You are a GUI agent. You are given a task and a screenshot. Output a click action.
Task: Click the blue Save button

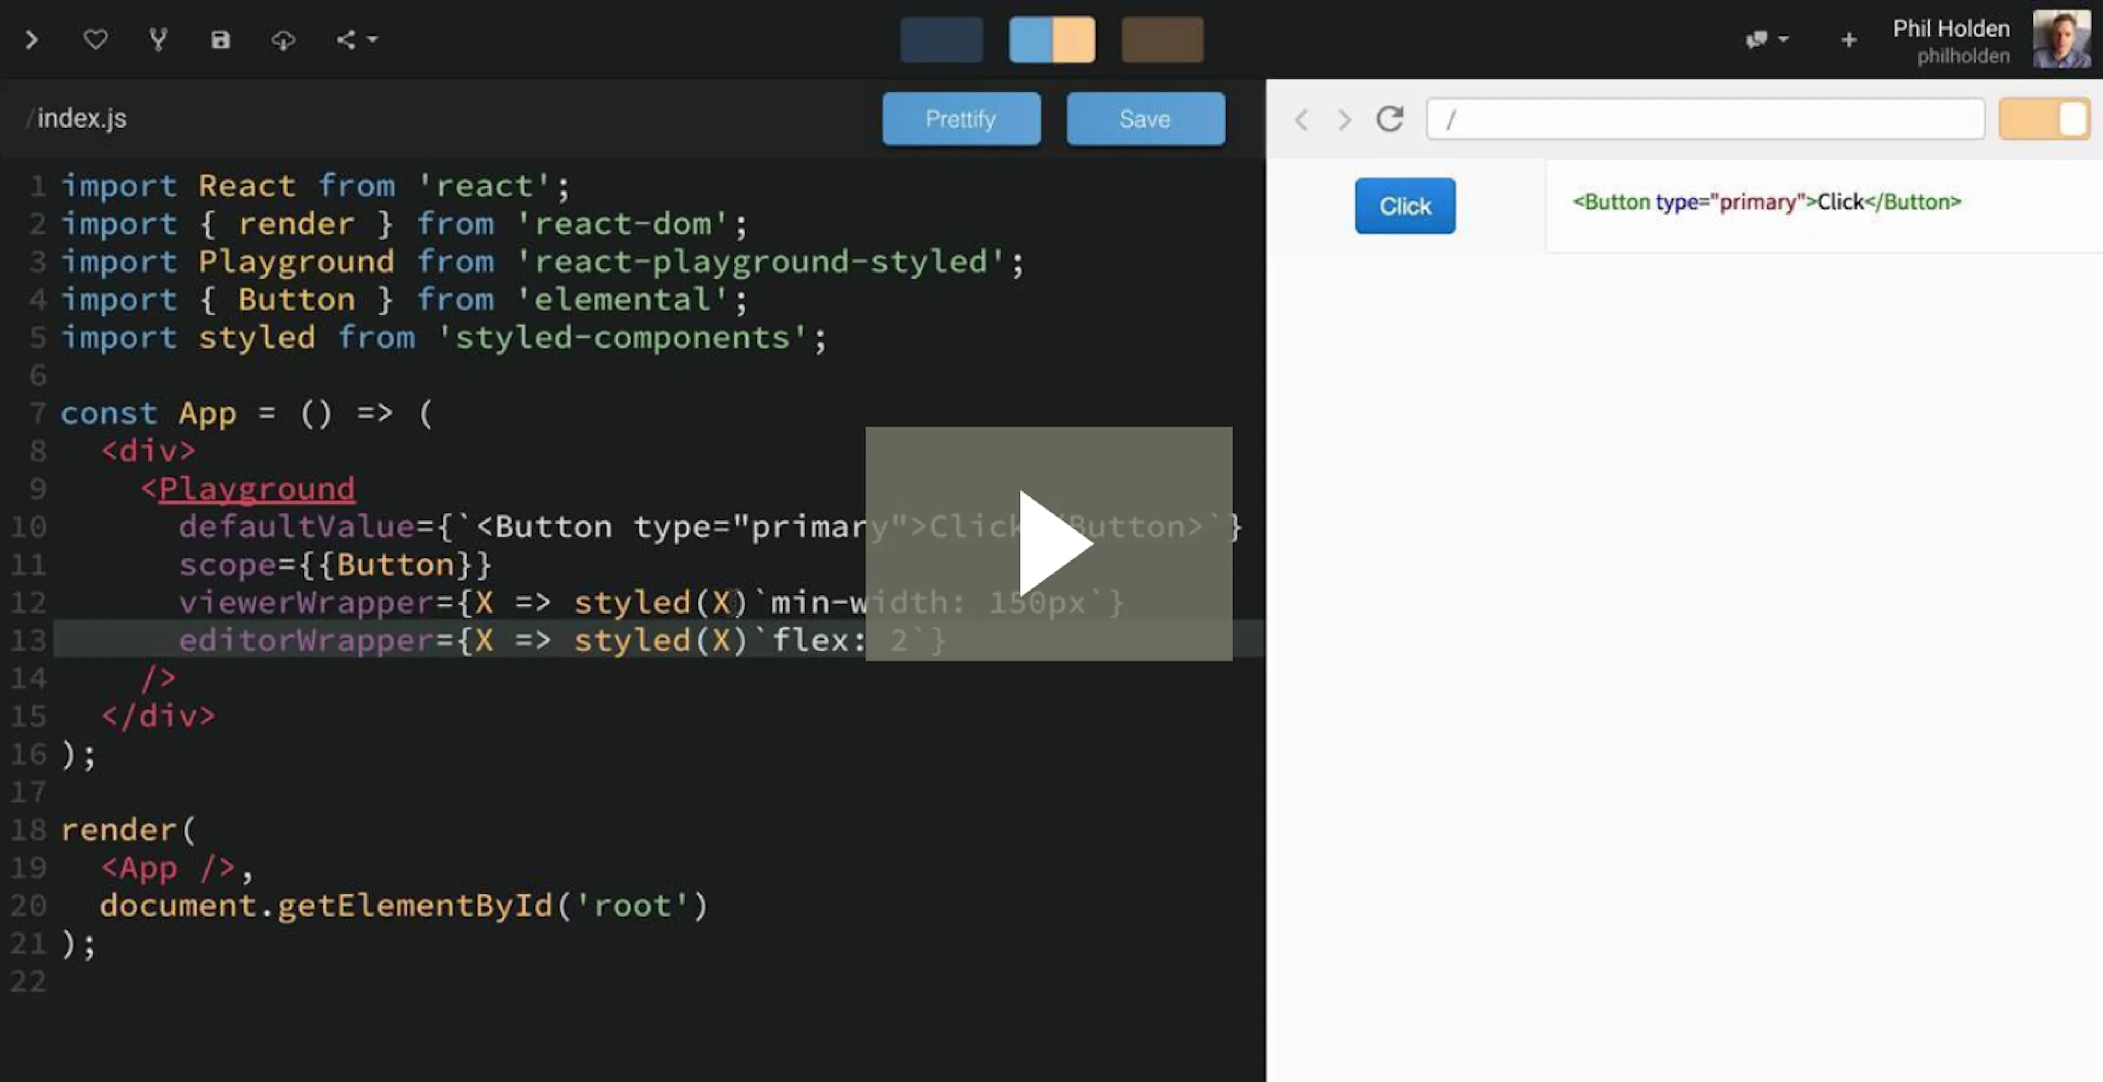1145,119
